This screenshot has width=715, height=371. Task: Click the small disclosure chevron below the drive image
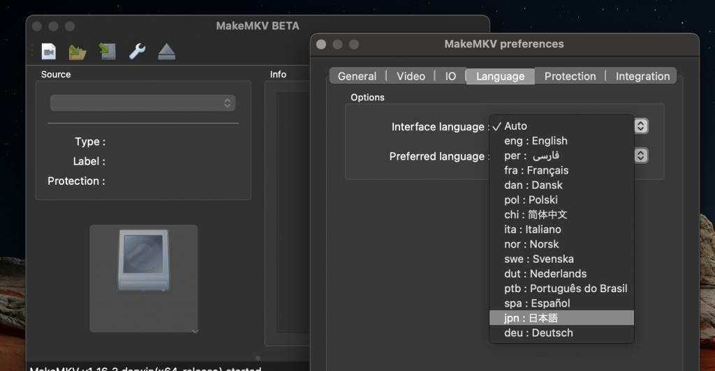[x=196, y=331]
